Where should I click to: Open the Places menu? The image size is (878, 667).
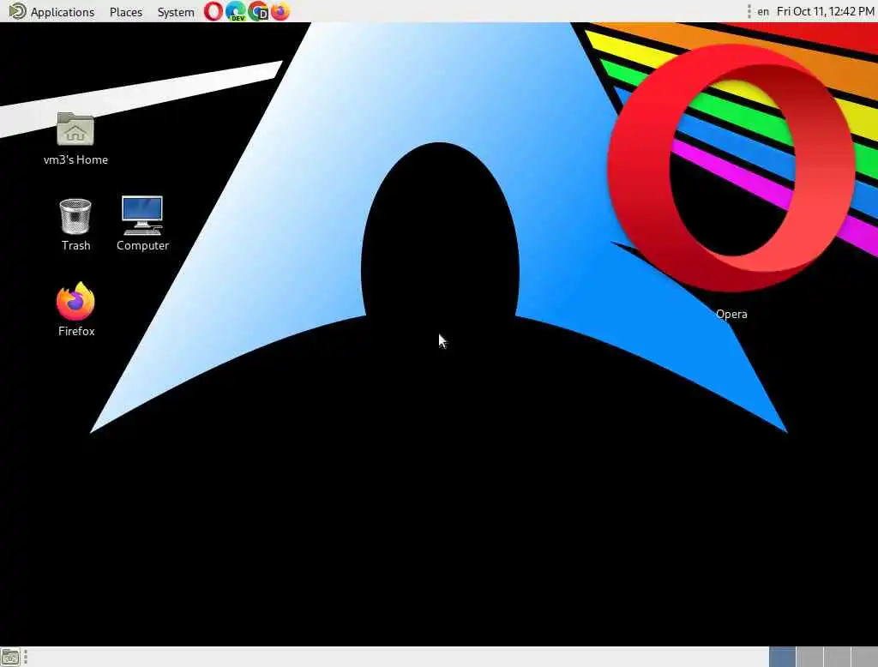126,12
